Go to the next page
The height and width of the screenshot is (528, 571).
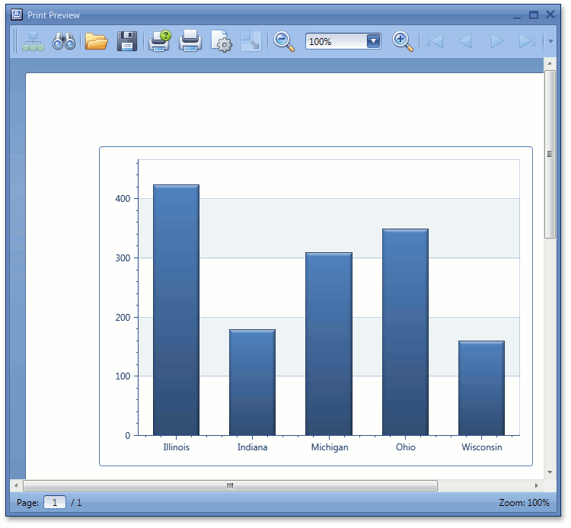tap(497, 41)
